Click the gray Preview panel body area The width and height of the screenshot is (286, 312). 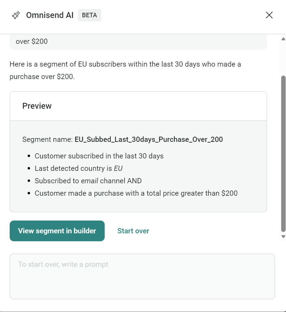138,166
